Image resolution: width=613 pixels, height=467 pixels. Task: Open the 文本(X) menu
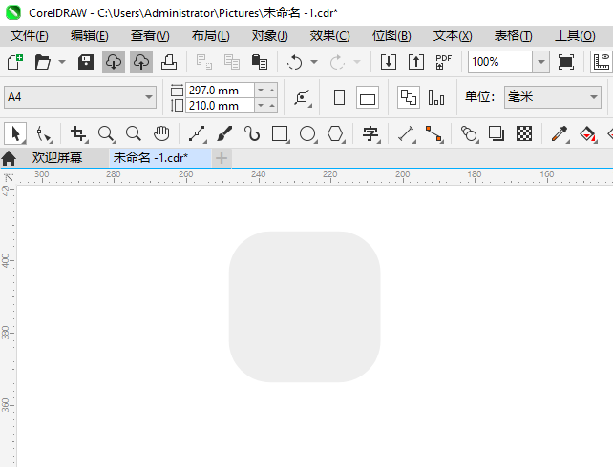pos(453,36)
